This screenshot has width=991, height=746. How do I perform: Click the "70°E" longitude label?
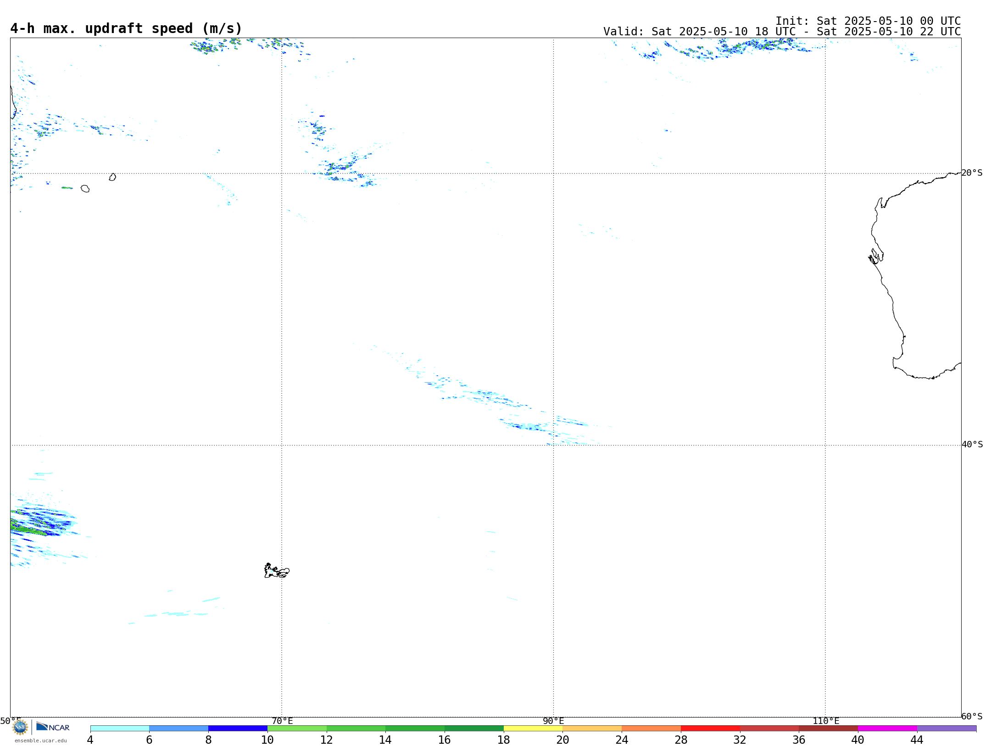[282, 721]
